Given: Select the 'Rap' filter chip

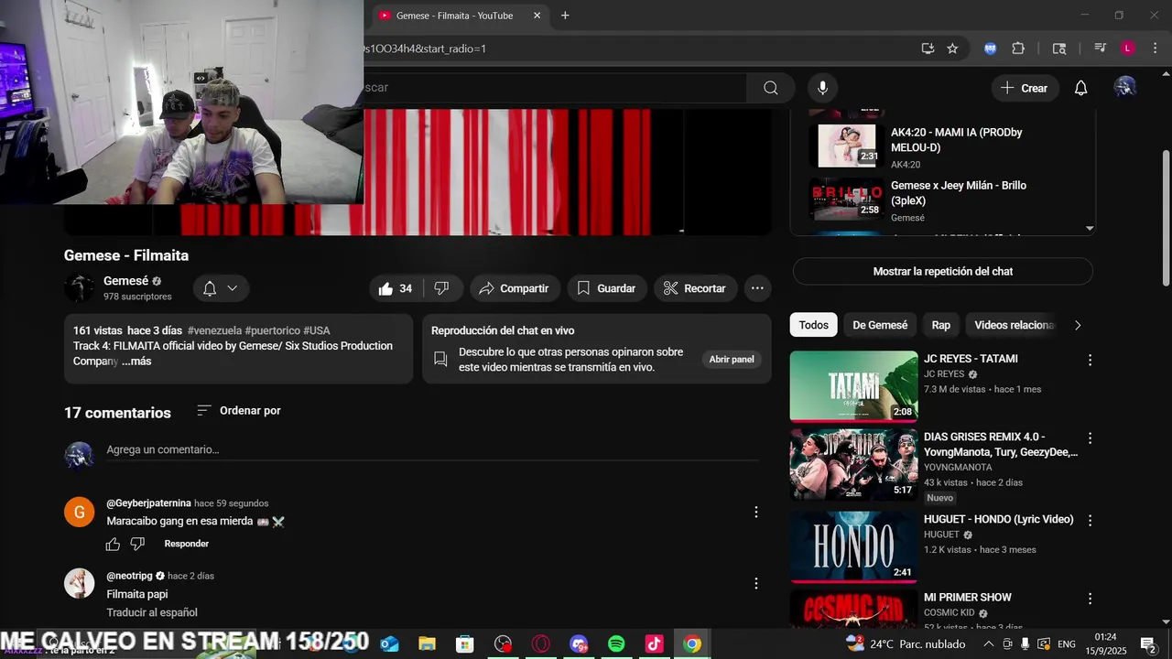Looking at the screenshot, I should coord(941,325).
